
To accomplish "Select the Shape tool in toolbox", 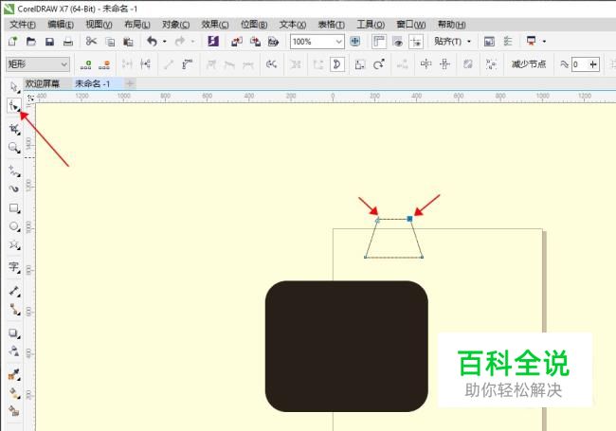I will tap(14, 106).
